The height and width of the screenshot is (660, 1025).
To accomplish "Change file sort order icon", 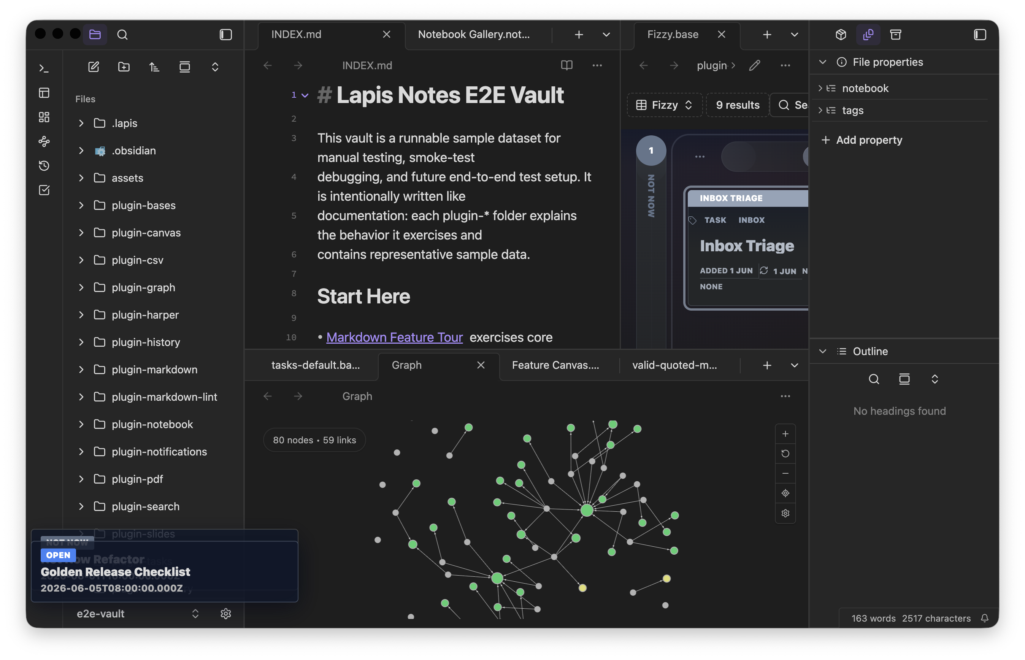I will pos(154,67).
